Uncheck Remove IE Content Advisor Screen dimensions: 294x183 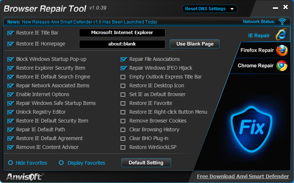(11, 147)
